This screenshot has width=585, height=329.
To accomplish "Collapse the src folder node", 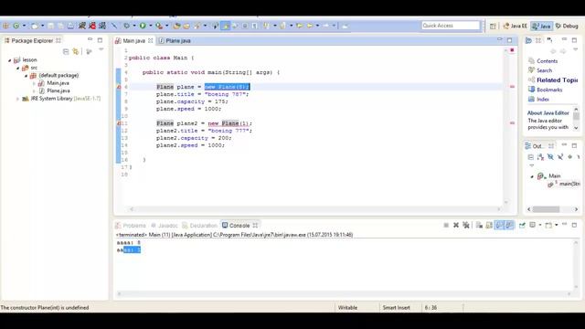I will click(18, 68).
